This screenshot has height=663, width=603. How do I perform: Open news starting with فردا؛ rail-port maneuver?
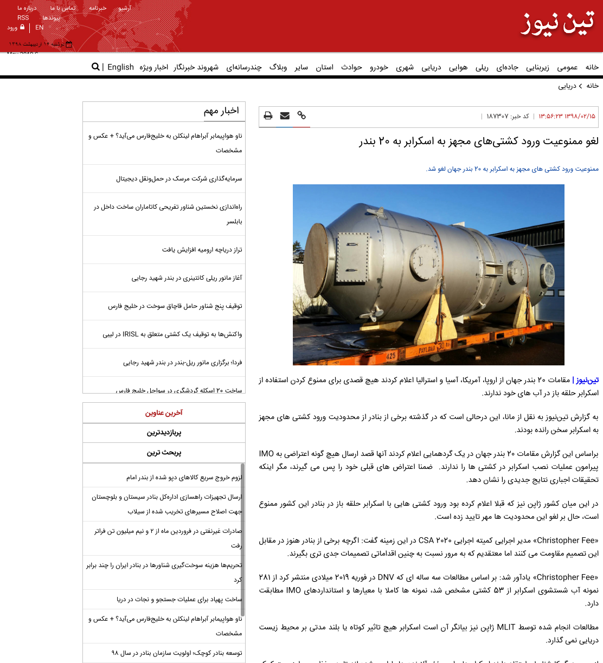tap(182, 363)
